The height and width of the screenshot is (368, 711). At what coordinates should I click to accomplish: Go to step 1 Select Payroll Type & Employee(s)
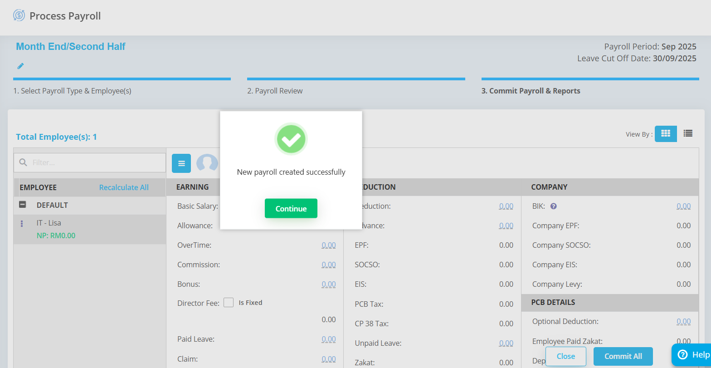[x=72, y=91]
